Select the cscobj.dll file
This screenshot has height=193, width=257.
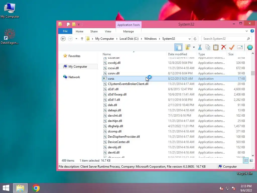[x=174, y=63]
